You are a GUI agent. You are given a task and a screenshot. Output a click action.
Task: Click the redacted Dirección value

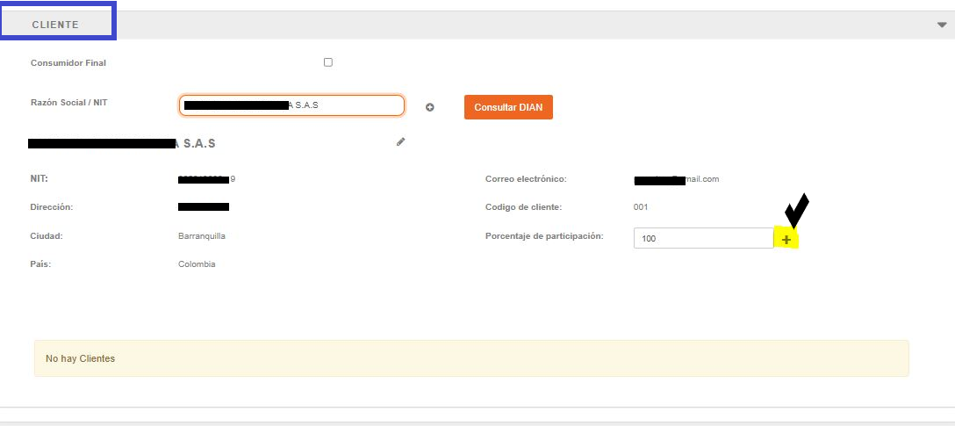tap(204, 207)
